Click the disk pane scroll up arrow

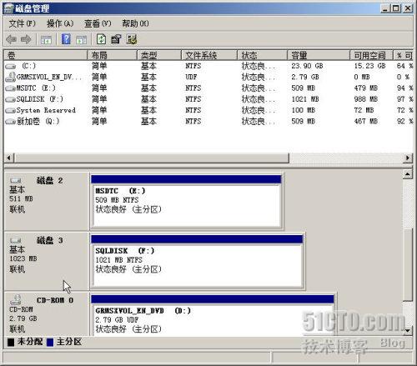pos(408,174)
